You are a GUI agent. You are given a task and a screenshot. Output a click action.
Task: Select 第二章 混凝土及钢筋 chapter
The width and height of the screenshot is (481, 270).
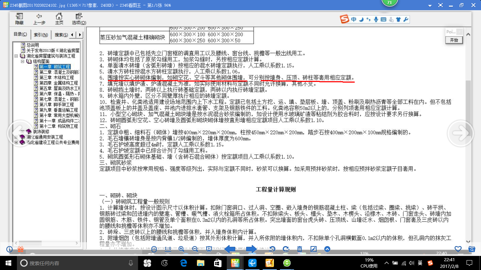click(x=59, y=72)
